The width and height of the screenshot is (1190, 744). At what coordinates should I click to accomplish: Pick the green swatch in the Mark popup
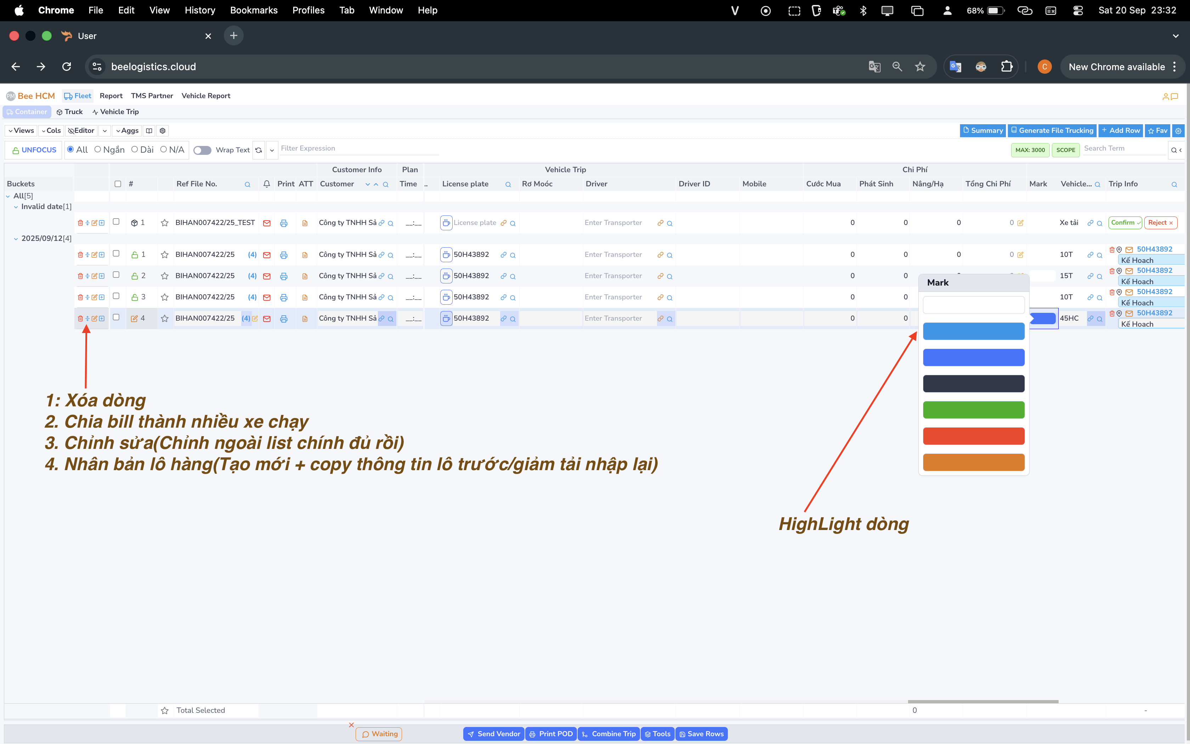coord(973,410)
